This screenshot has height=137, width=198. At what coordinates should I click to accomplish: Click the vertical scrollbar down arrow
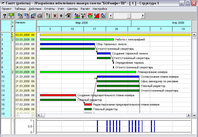tap(195, 115)
